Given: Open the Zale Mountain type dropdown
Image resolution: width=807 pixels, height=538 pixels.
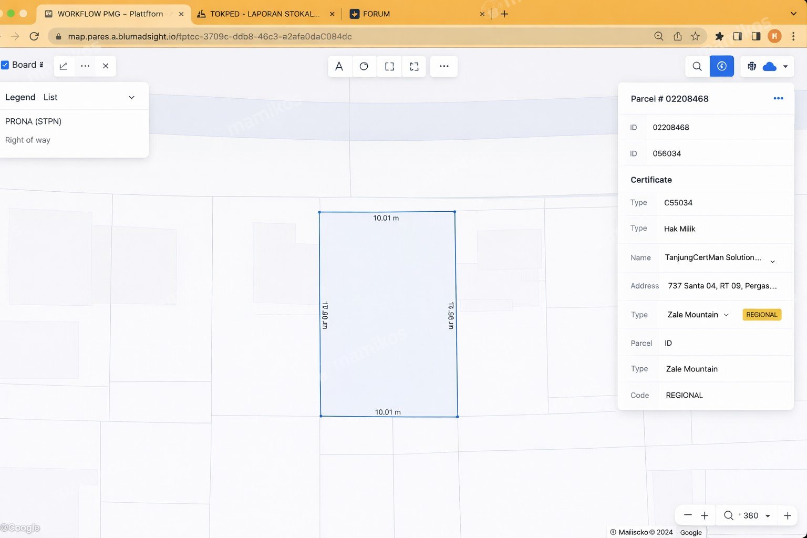Looking at the screenshot, I should click(x=698, y=315).
